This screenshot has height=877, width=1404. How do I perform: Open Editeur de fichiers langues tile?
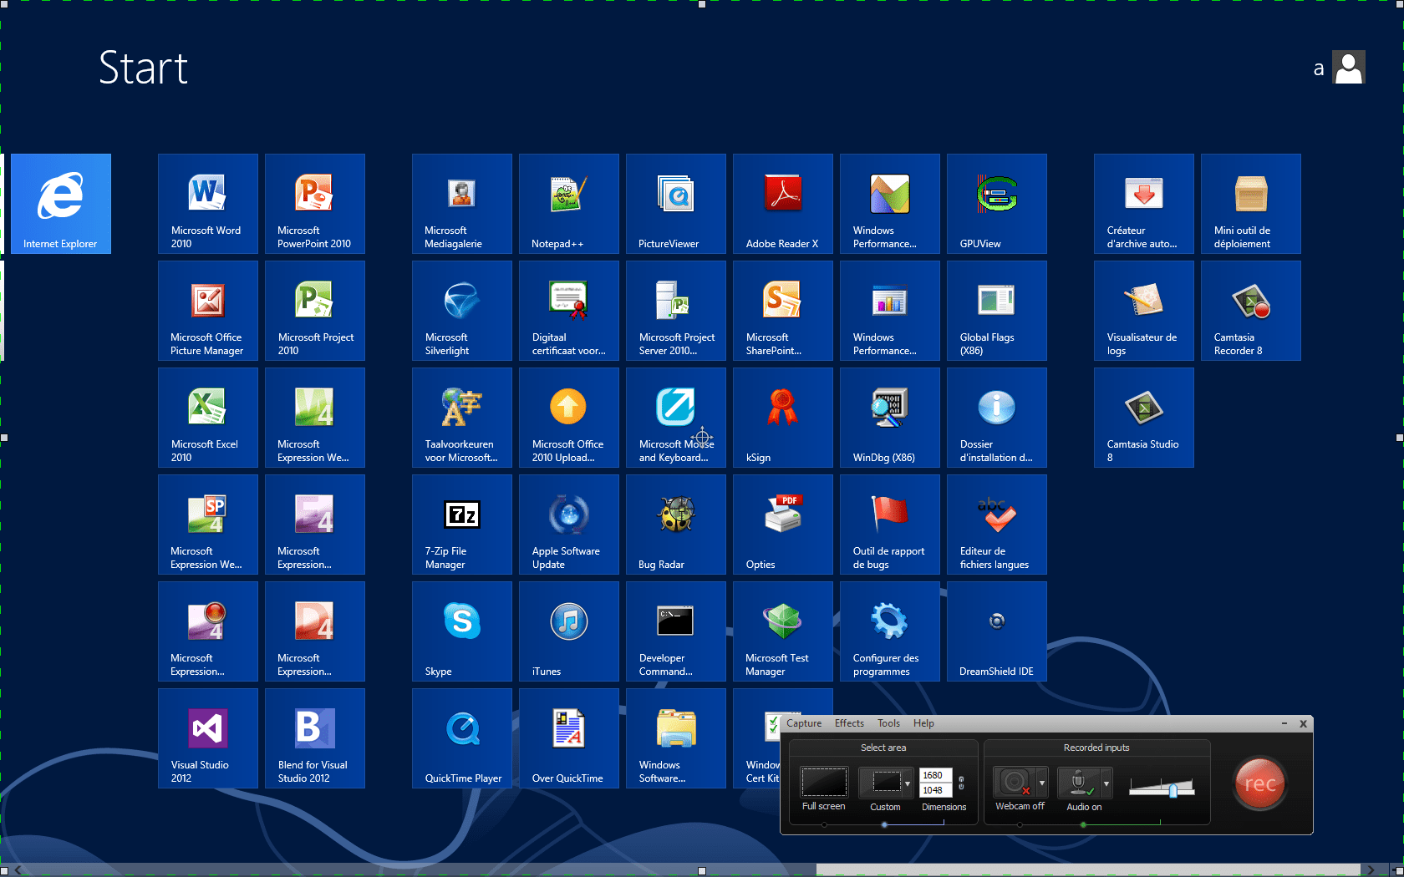click(x=997, y=525)
